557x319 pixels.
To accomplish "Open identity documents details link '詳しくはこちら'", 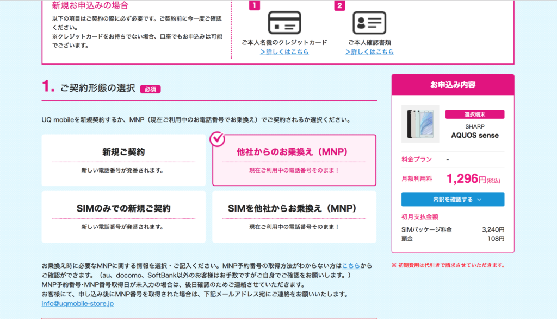I will [x=369, y=52].
